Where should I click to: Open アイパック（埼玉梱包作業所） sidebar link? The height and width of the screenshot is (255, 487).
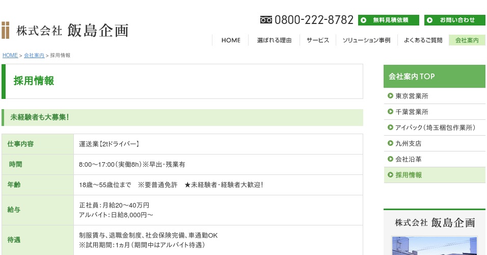[x=435, y=127]
